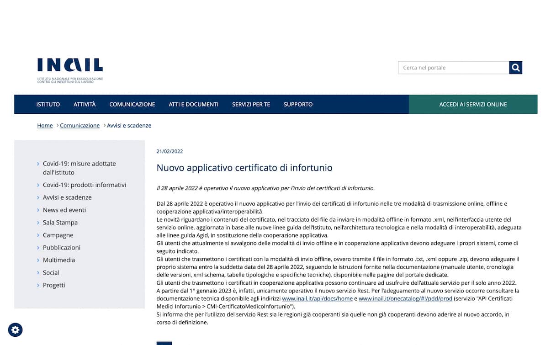The width and height of the screenshot is (551, 345).
Task: Open the SERVIZI PER TE dropdown
Action: [251, 104]
